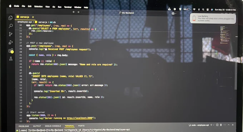Screen dimensions: 243x132
Task: Switch to the OUTPUT panel tab
Action: 37,126
